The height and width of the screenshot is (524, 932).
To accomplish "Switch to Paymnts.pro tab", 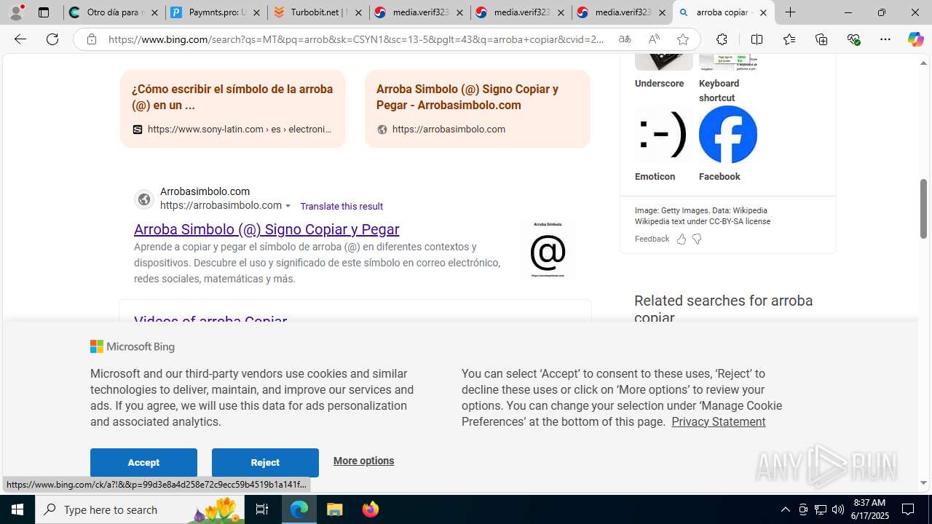I will coord(216,12).
